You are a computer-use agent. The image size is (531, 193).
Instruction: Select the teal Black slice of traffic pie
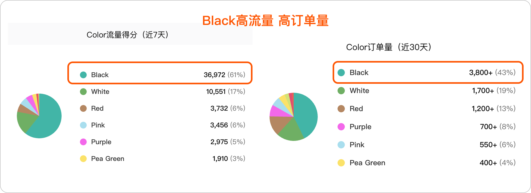pos(49,119)
